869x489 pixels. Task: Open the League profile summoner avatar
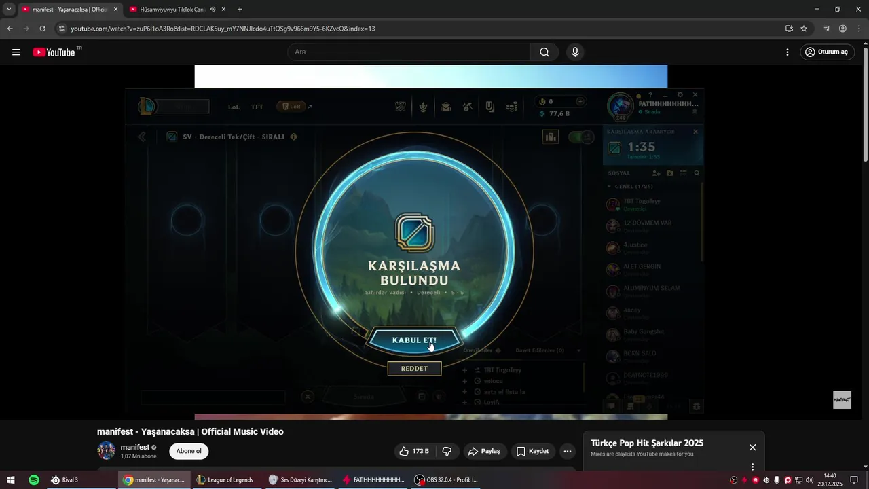pos(621,107)
